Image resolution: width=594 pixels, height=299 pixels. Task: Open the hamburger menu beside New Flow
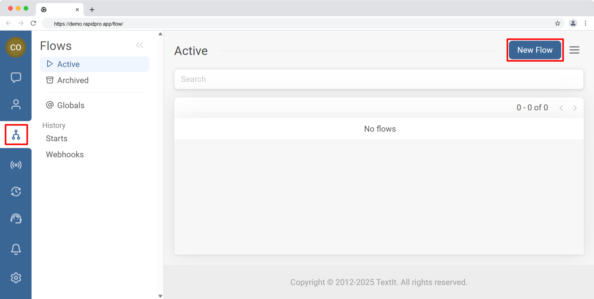574,50
